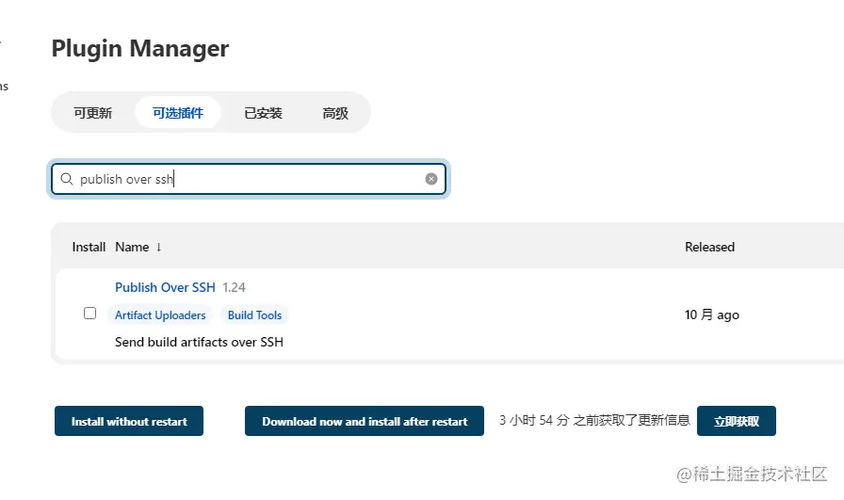Click the search magnifier icon
Screen dimensions: 844x500
[x=67, y=179]
